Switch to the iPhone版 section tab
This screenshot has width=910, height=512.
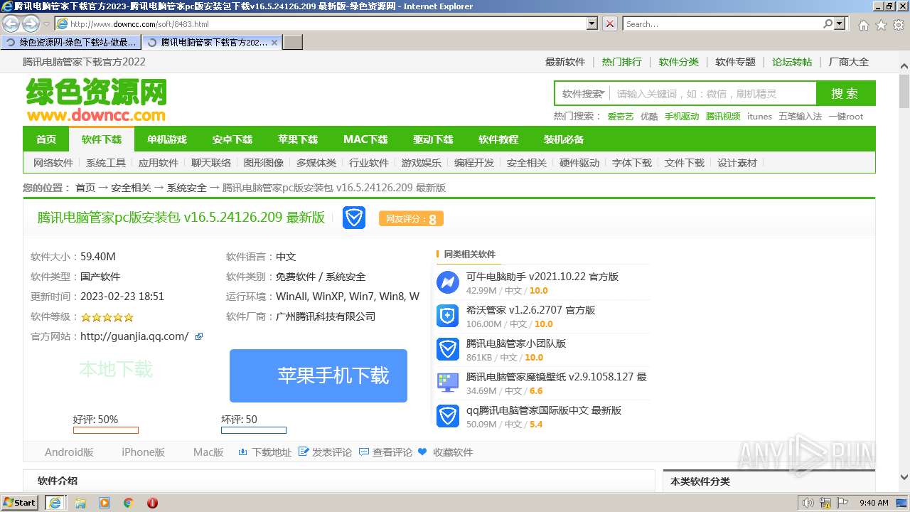point(143,452)
